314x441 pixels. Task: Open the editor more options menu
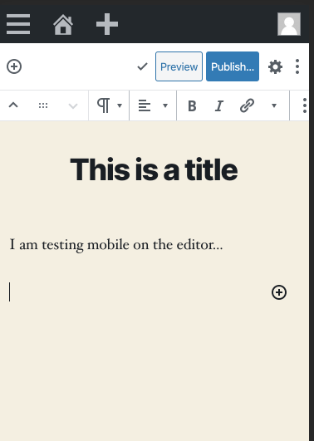(x=297, y=66)
